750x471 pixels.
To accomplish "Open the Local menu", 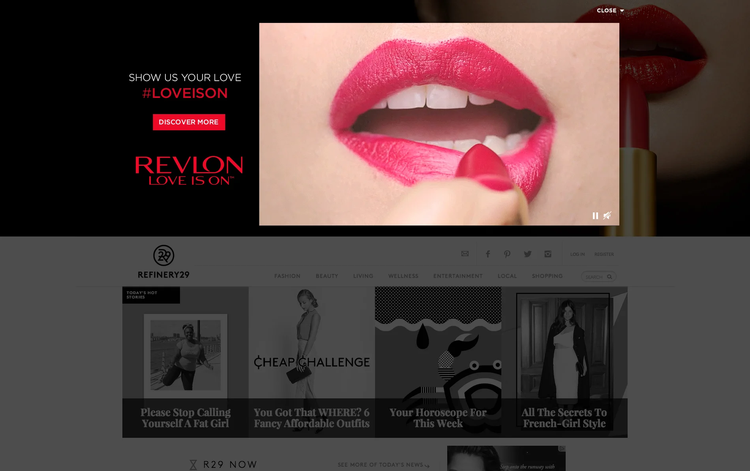I will coord(507,276).
